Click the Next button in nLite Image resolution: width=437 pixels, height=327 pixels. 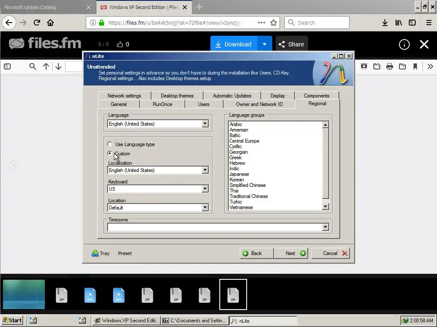tap(291, 253)
